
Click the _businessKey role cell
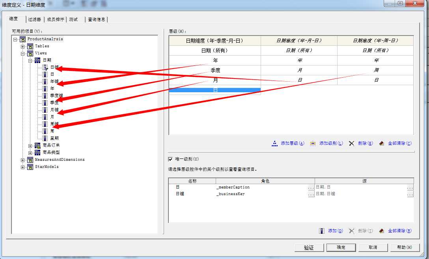(261, 194)
